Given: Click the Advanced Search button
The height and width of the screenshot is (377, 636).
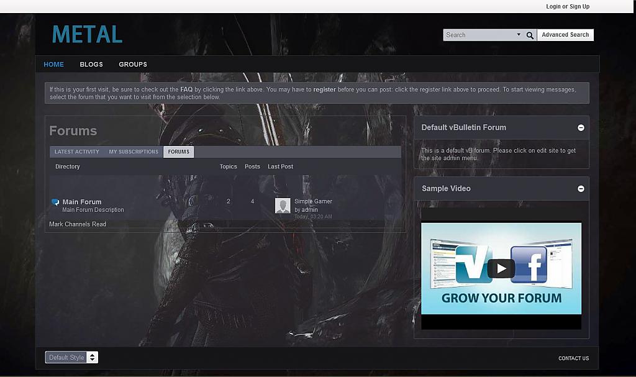Looking at the screenshot, I should (x=565, y=35).
